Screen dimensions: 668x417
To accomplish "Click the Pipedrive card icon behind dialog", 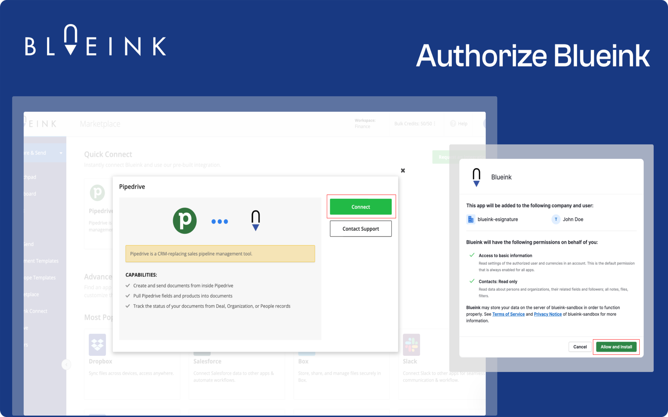I will [97, 193].
